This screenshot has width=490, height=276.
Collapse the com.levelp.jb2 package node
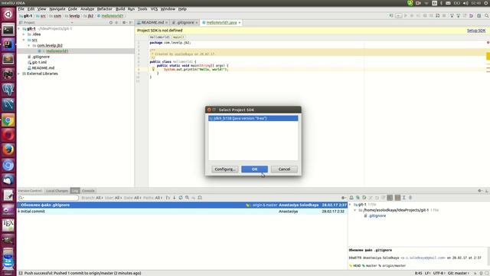pyautogui.click(x=29, y=45)
